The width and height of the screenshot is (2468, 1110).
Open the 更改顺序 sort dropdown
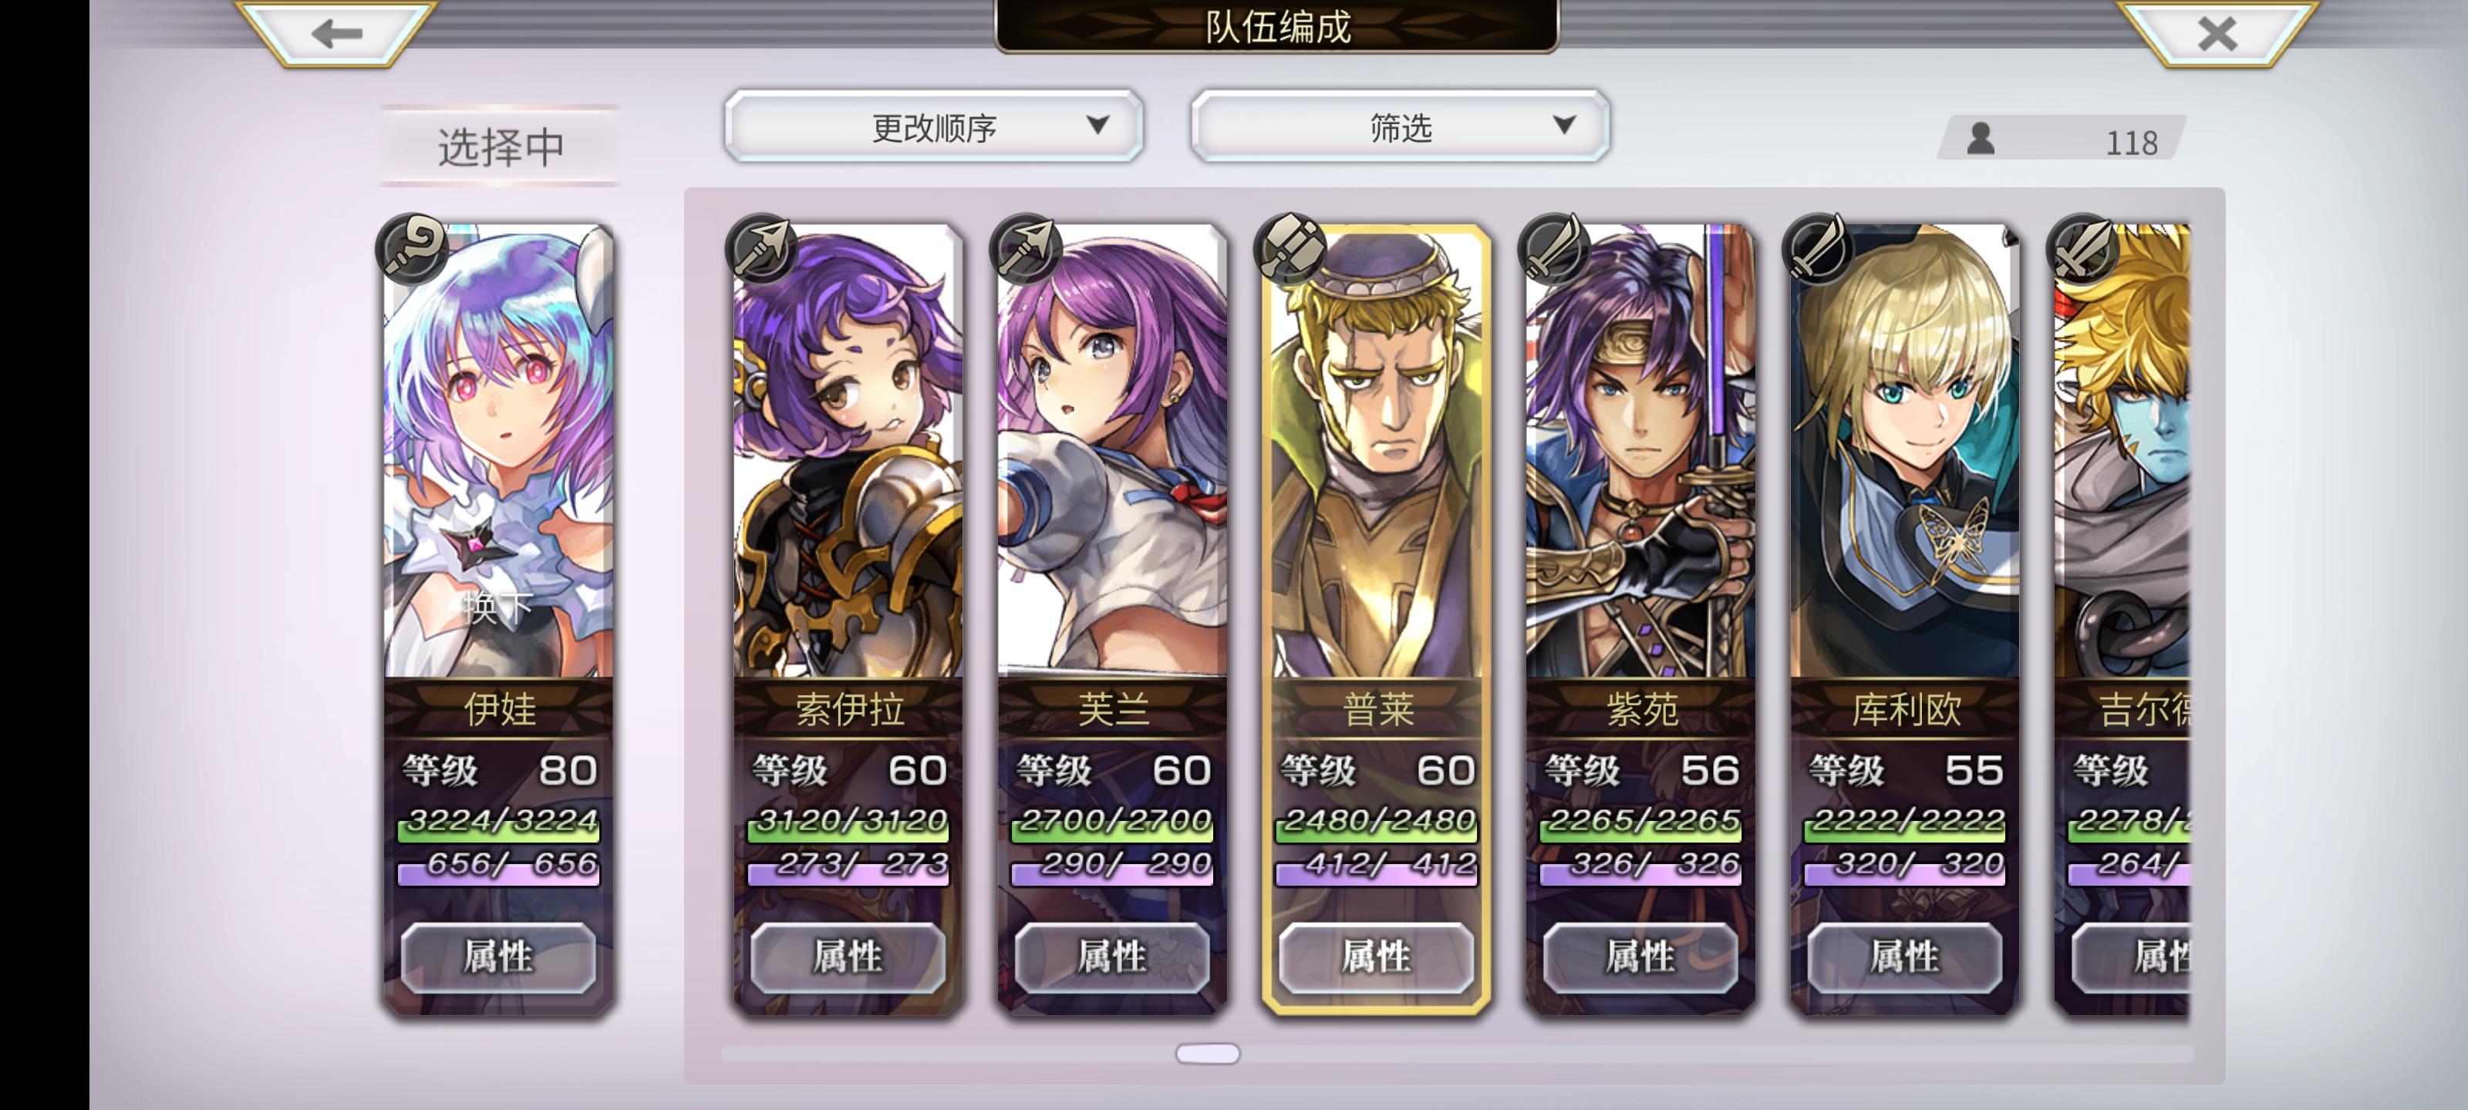(934, 126)
